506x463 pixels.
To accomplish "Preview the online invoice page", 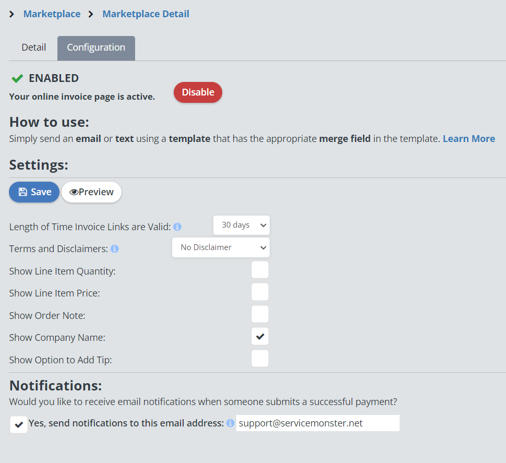I will [91, 192].
